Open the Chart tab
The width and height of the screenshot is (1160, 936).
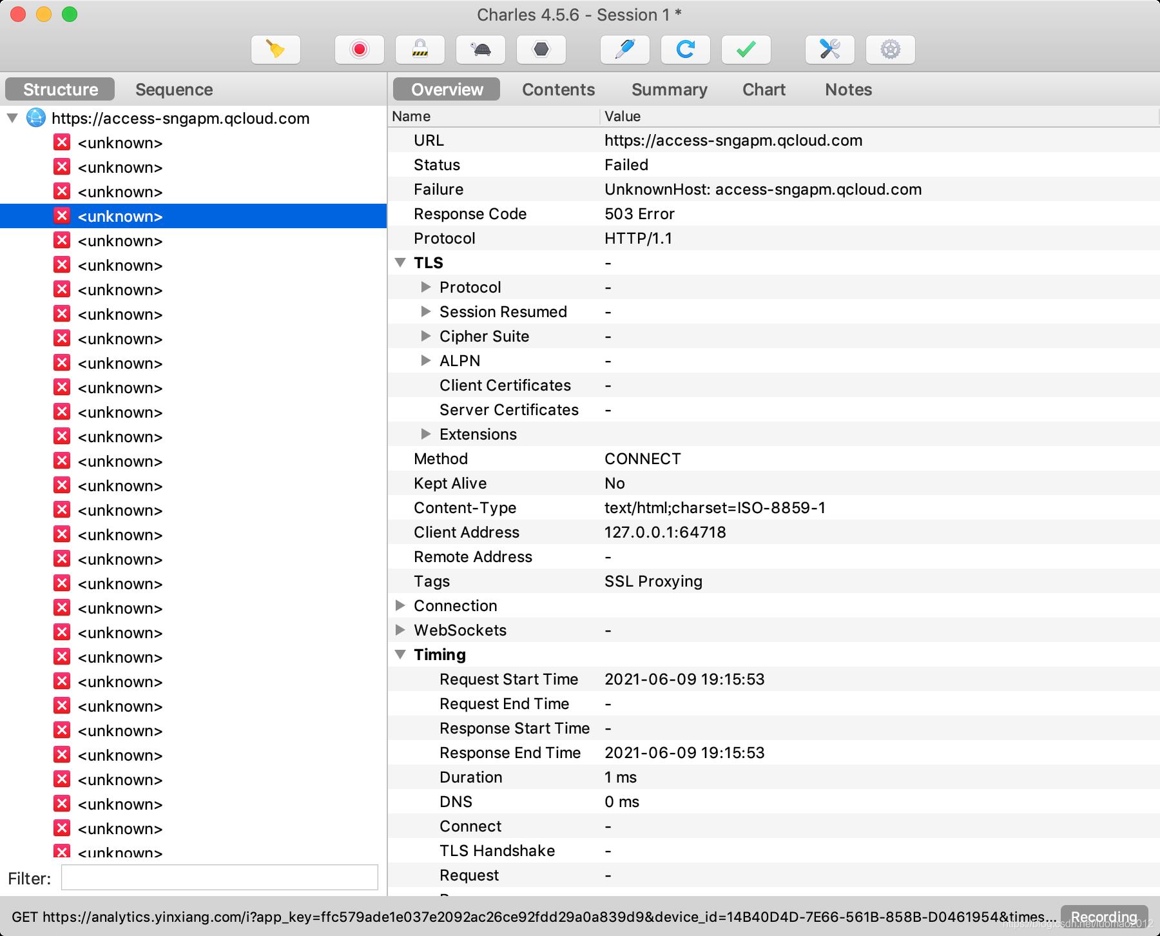pos(764,89)
